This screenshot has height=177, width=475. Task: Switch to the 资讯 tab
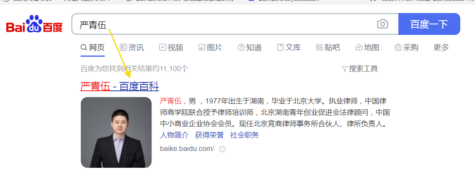click(x=132, y=47)
